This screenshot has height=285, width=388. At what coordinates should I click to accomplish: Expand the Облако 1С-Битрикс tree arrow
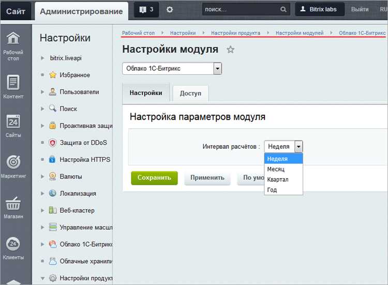[42, 244]
